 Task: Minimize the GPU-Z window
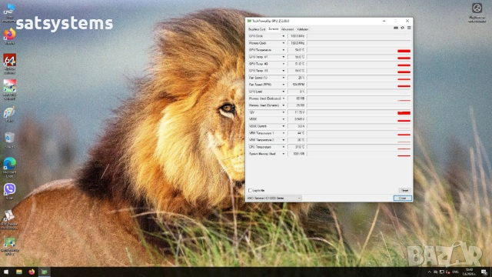click(384, 21)
